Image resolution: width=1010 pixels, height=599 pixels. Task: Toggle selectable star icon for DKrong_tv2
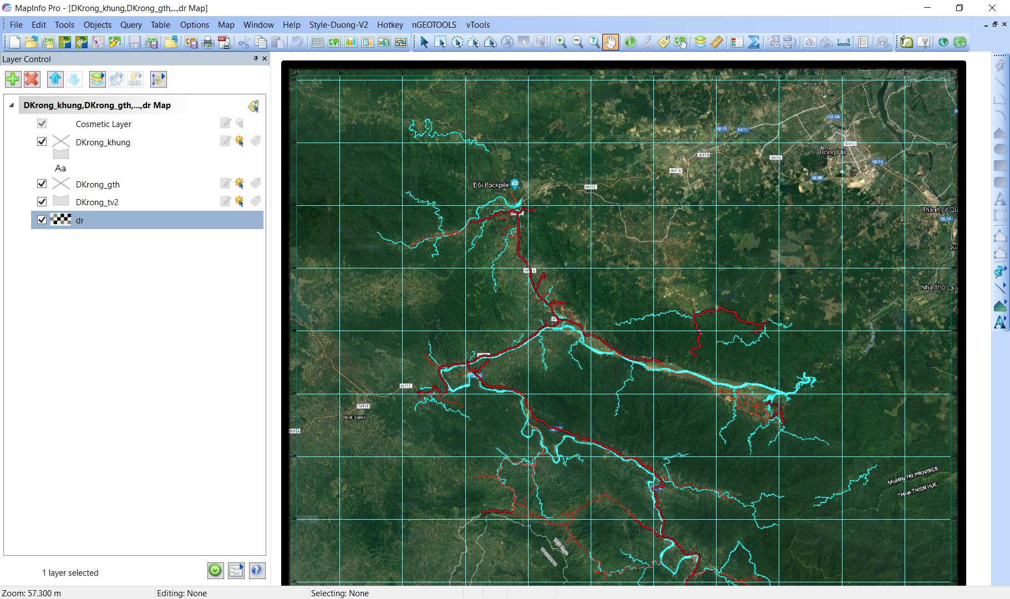click(239, 201)
